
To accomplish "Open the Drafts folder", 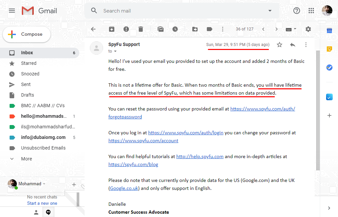I will tap(40, 95).
